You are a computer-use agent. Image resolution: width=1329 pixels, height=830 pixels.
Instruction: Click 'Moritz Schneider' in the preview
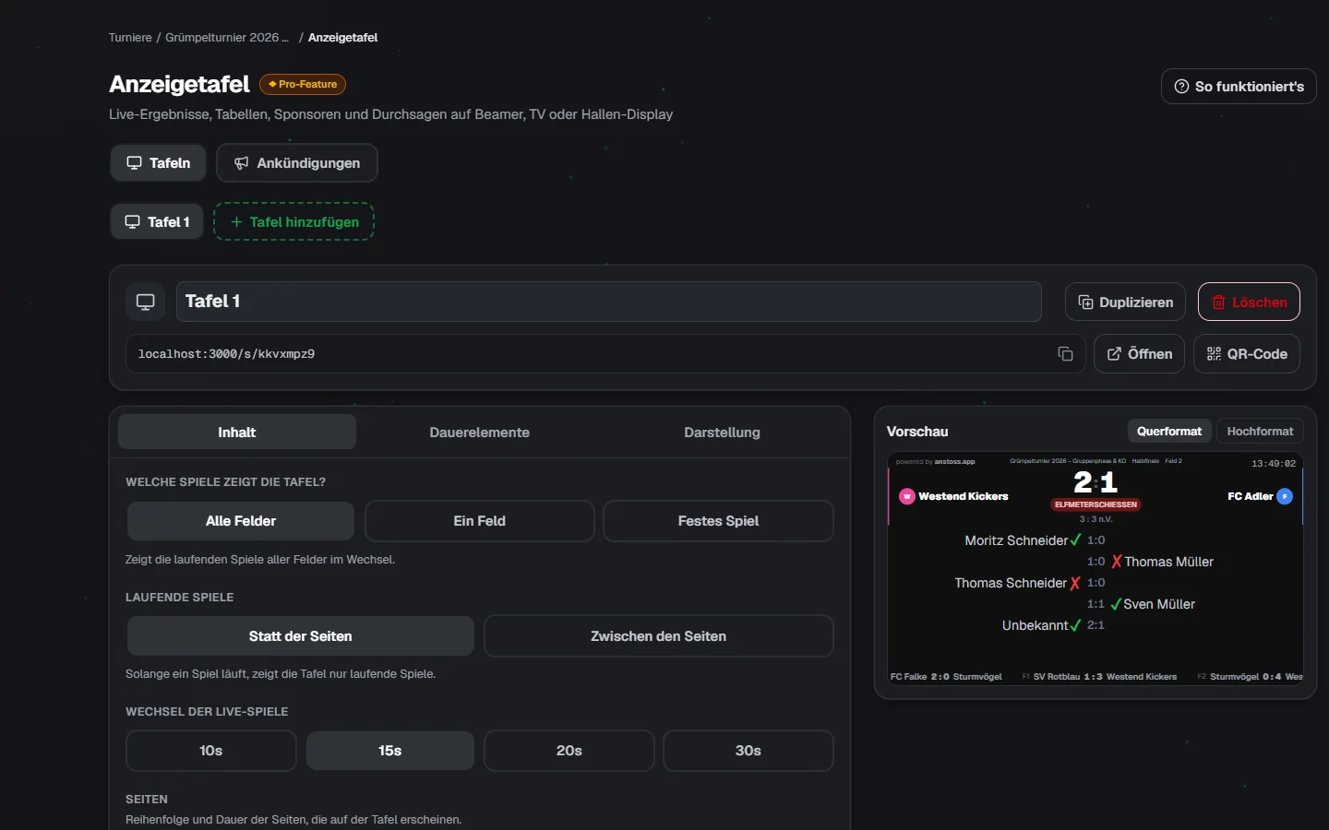click(x=1016, y=540)
